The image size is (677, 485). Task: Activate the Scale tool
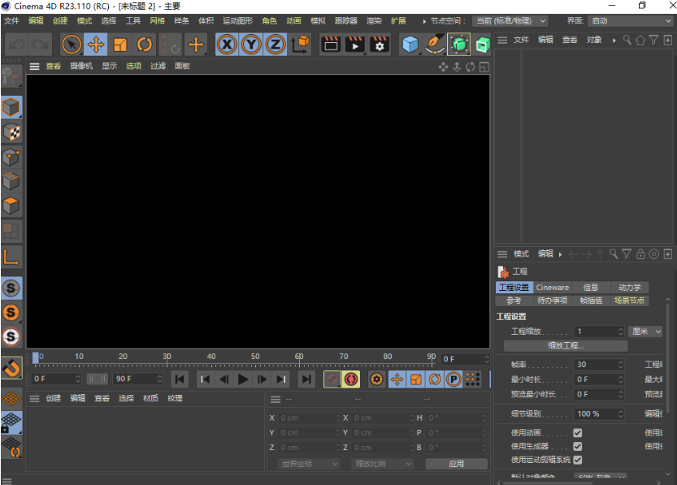[119, 46]
